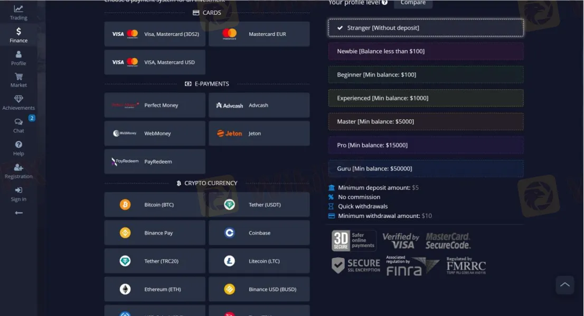Click the MasterCard SecureCode logo
The height and width of the screenshot is (316, 584).
(448, 241)
